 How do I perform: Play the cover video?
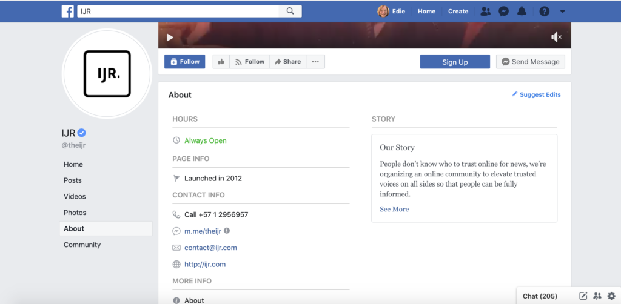170,38
